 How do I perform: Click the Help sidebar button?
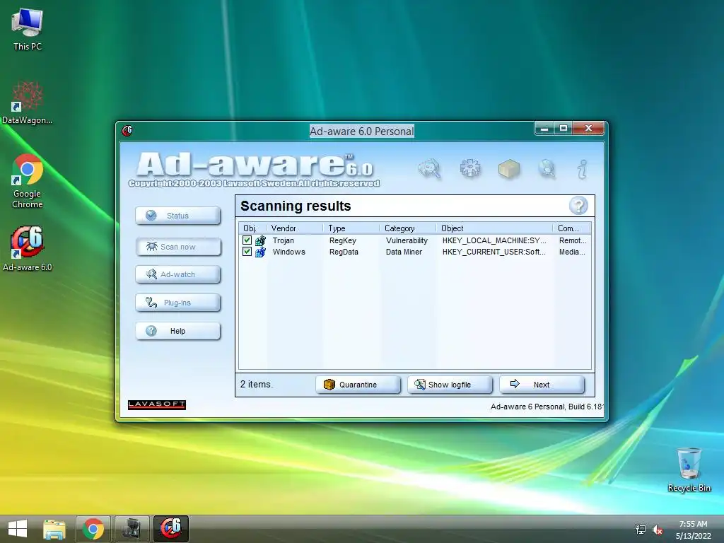click(x=177, y=331)
